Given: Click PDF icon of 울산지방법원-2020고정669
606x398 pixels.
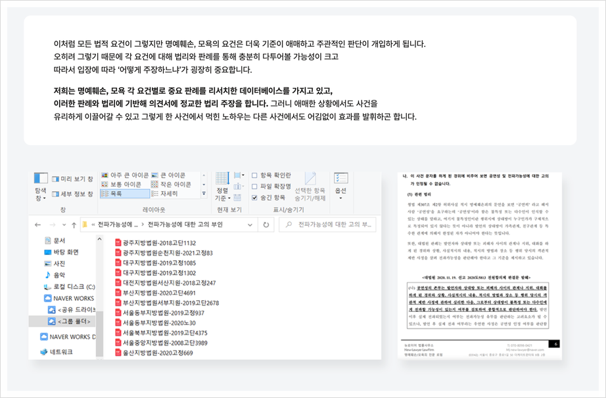Looking at the screenshot, I should 118,353.
